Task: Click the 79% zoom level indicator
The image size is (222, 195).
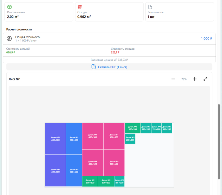Action: click(x=184, y=79)
